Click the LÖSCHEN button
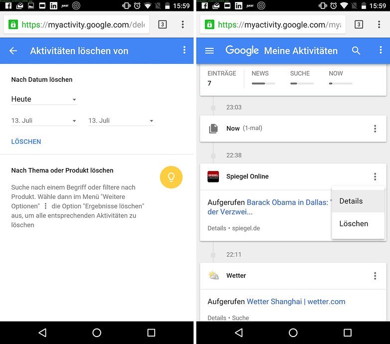Image resolution: width=390 pixels, height=344 pixels. tap(26, 142)
